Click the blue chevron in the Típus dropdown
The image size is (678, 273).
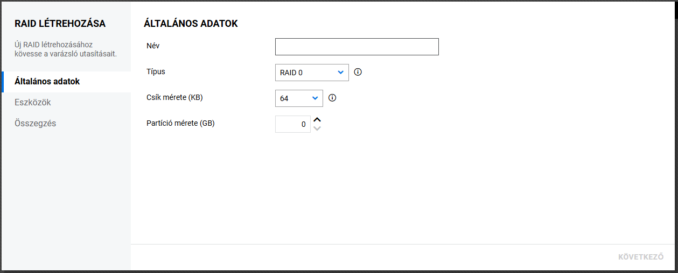coord(340,73)
